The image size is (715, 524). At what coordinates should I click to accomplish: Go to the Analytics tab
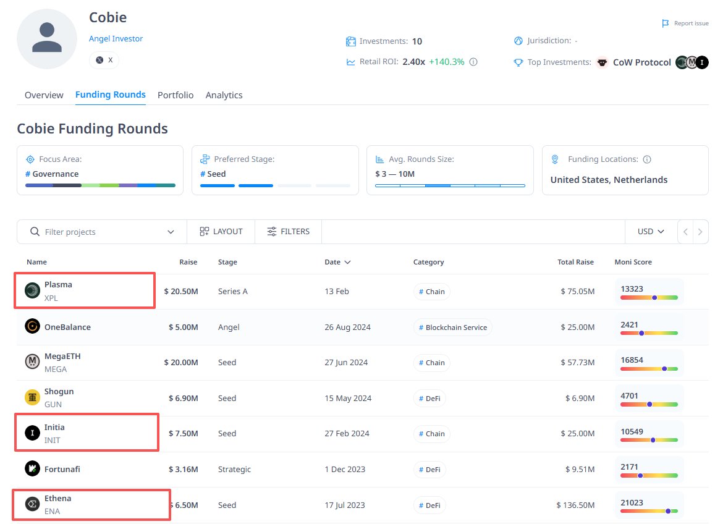pyautogui.click(x=224, y=95)
